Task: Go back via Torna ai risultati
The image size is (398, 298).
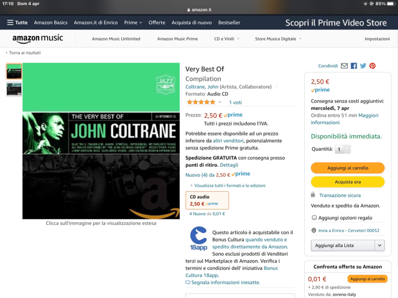Action: click(x=24, y=53)
